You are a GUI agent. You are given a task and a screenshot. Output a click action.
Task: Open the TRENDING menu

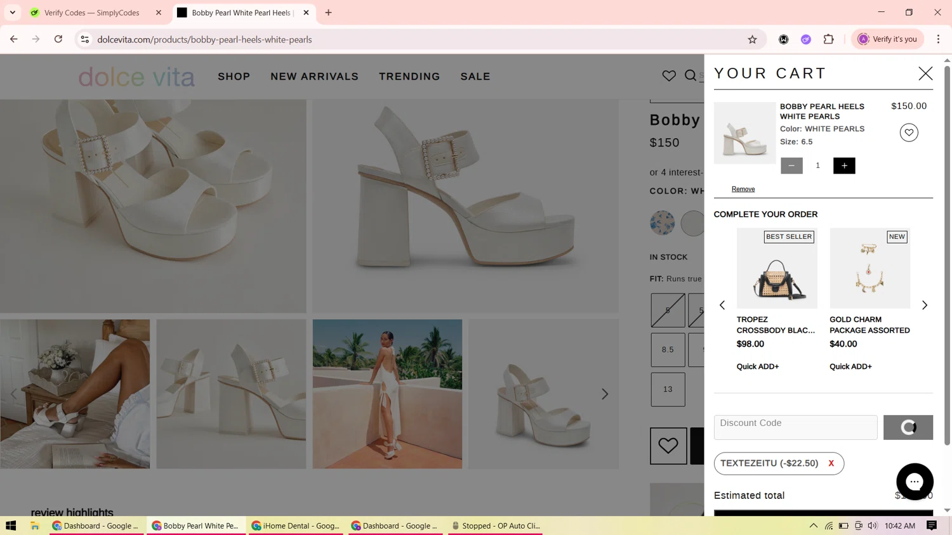[409, 76]
